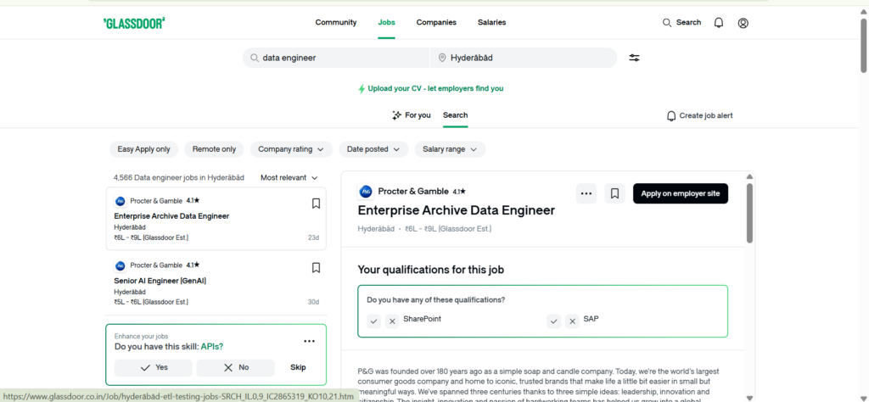Click Your qualifications for this job heading
Image resolution: width=869 pixels, height=402 pixels.
pos(430,270)
